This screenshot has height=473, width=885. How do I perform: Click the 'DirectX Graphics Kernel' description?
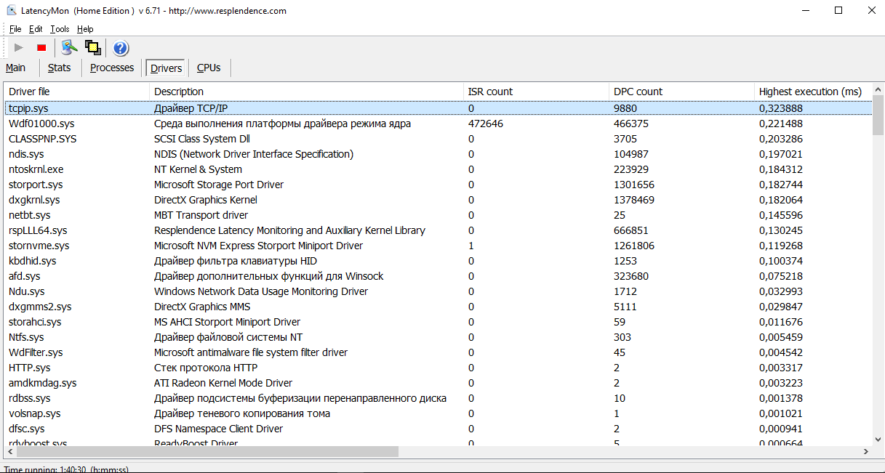pyautogui.click(x=206, y=200)
